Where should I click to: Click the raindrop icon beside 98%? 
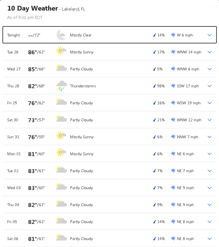154,86
